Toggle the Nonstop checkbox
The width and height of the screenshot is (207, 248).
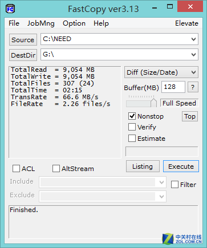[132, 116]
